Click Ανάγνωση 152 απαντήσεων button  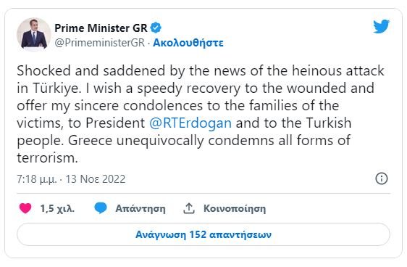click(204, 234)
